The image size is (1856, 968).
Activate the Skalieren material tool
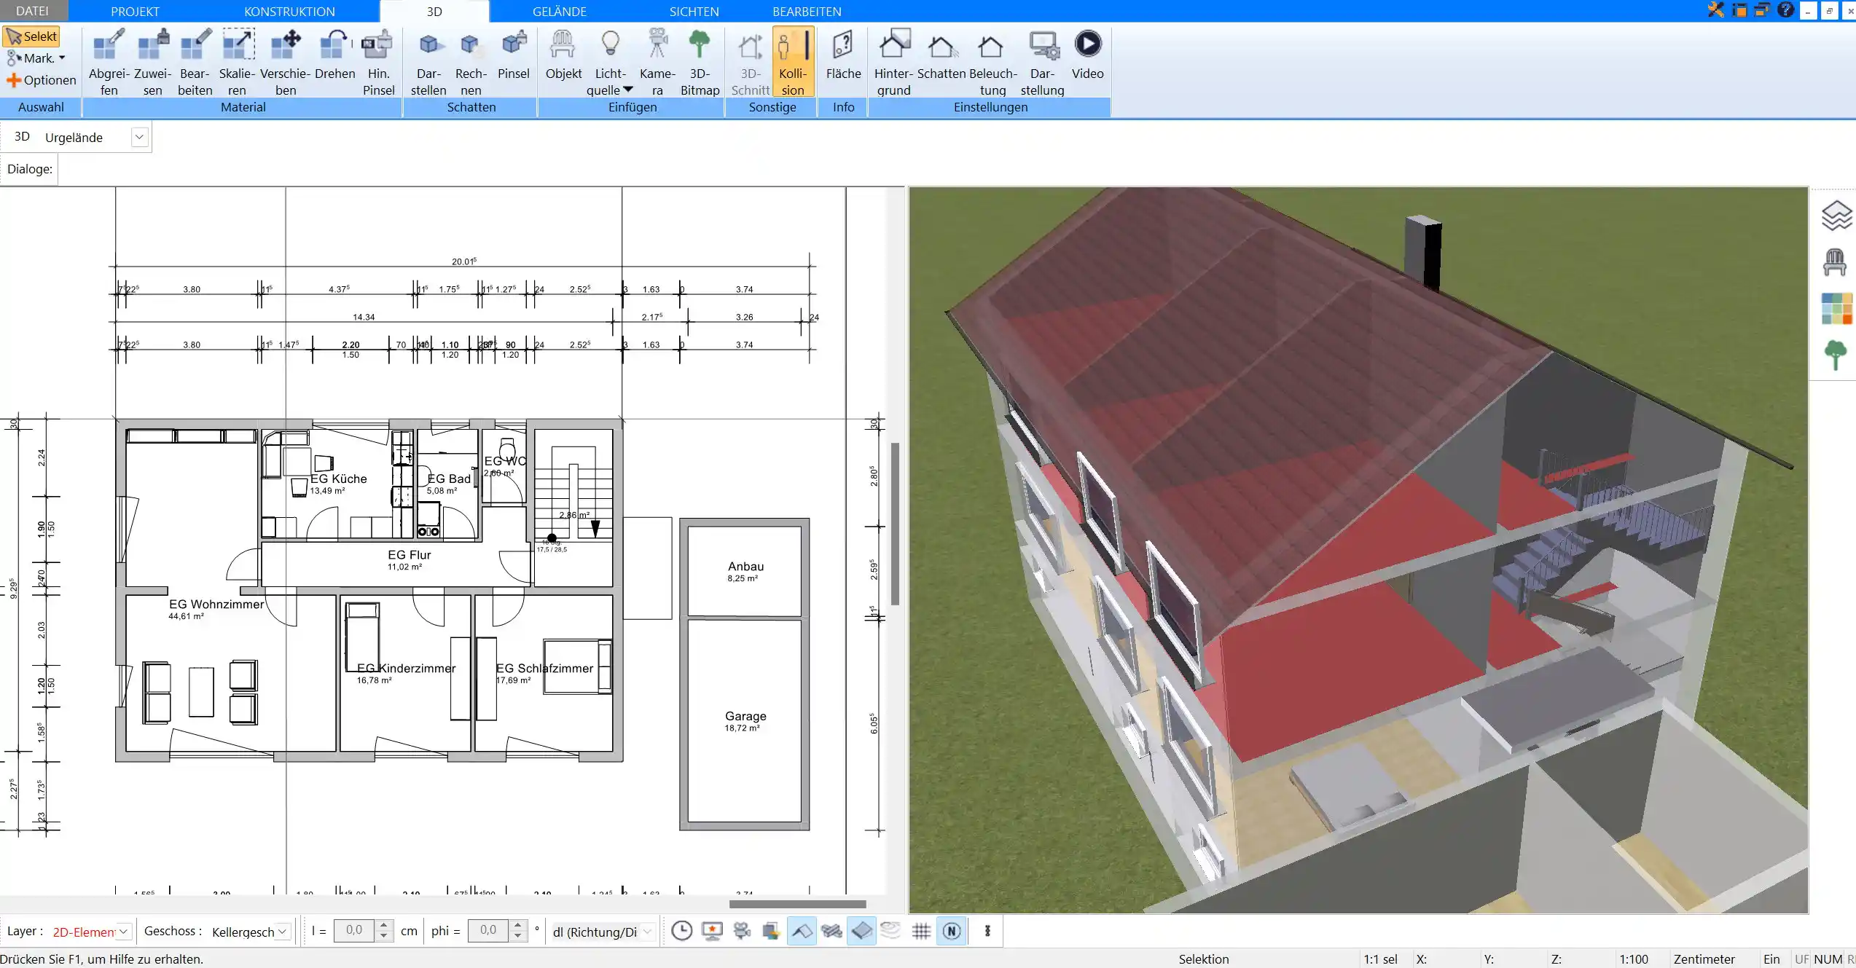tap(237, 63)
